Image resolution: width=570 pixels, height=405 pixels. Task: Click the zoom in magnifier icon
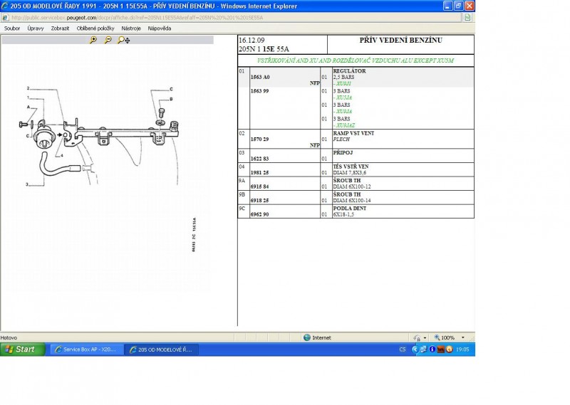(93, 41)
